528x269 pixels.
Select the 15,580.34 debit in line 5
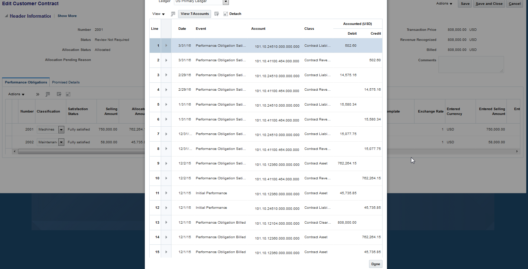click(348, 105)
